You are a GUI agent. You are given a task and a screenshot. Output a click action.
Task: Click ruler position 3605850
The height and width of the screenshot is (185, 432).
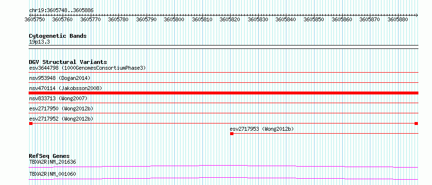coord(314,19)
